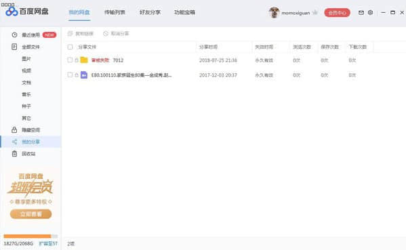Tick the select-all checkbox beside 分享文件
Image resolution: width=406 pixels, height=250 pixels.
70,47
